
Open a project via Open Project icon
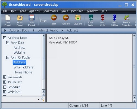coord(20,18)
